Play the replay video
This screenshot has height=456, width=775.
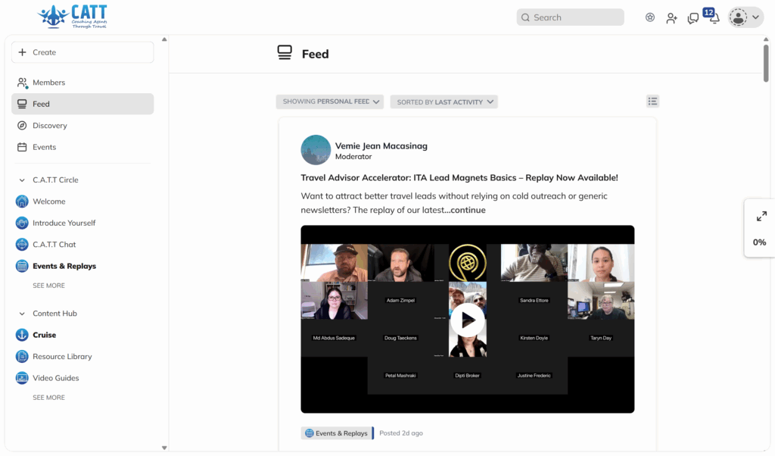[x=468, y=320]
